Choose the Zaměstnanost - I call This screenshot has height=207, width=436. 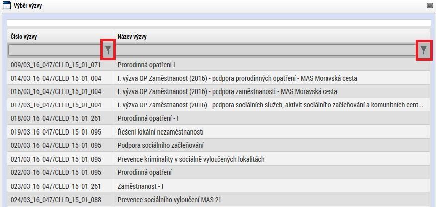[219, 186]
